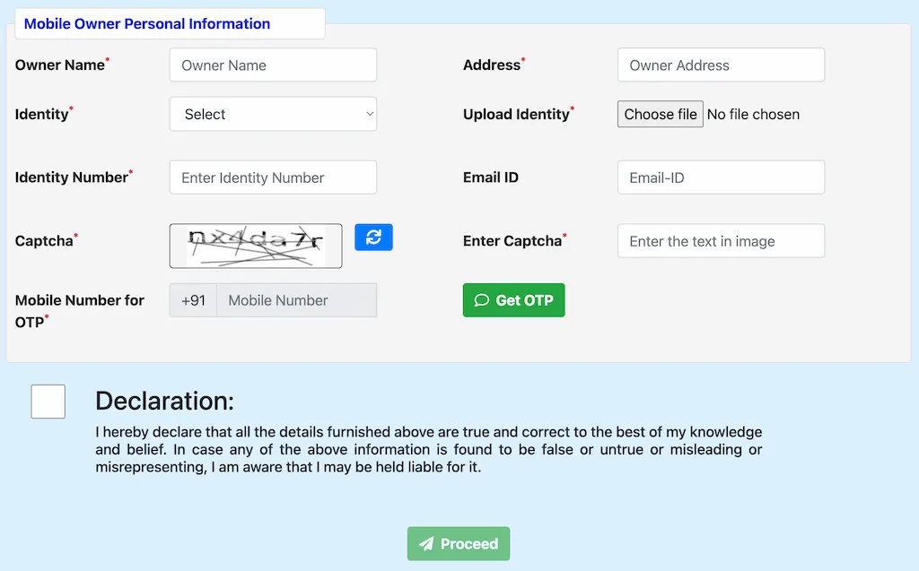
Task: Click Choose file to upload identity
Action: pos(660,114)
